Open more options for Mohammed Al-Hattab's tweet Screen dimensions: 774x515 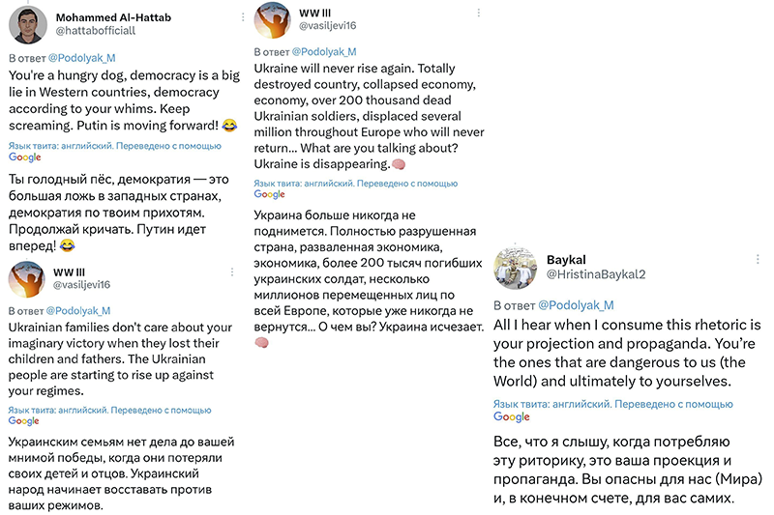[x=243, y=17]
